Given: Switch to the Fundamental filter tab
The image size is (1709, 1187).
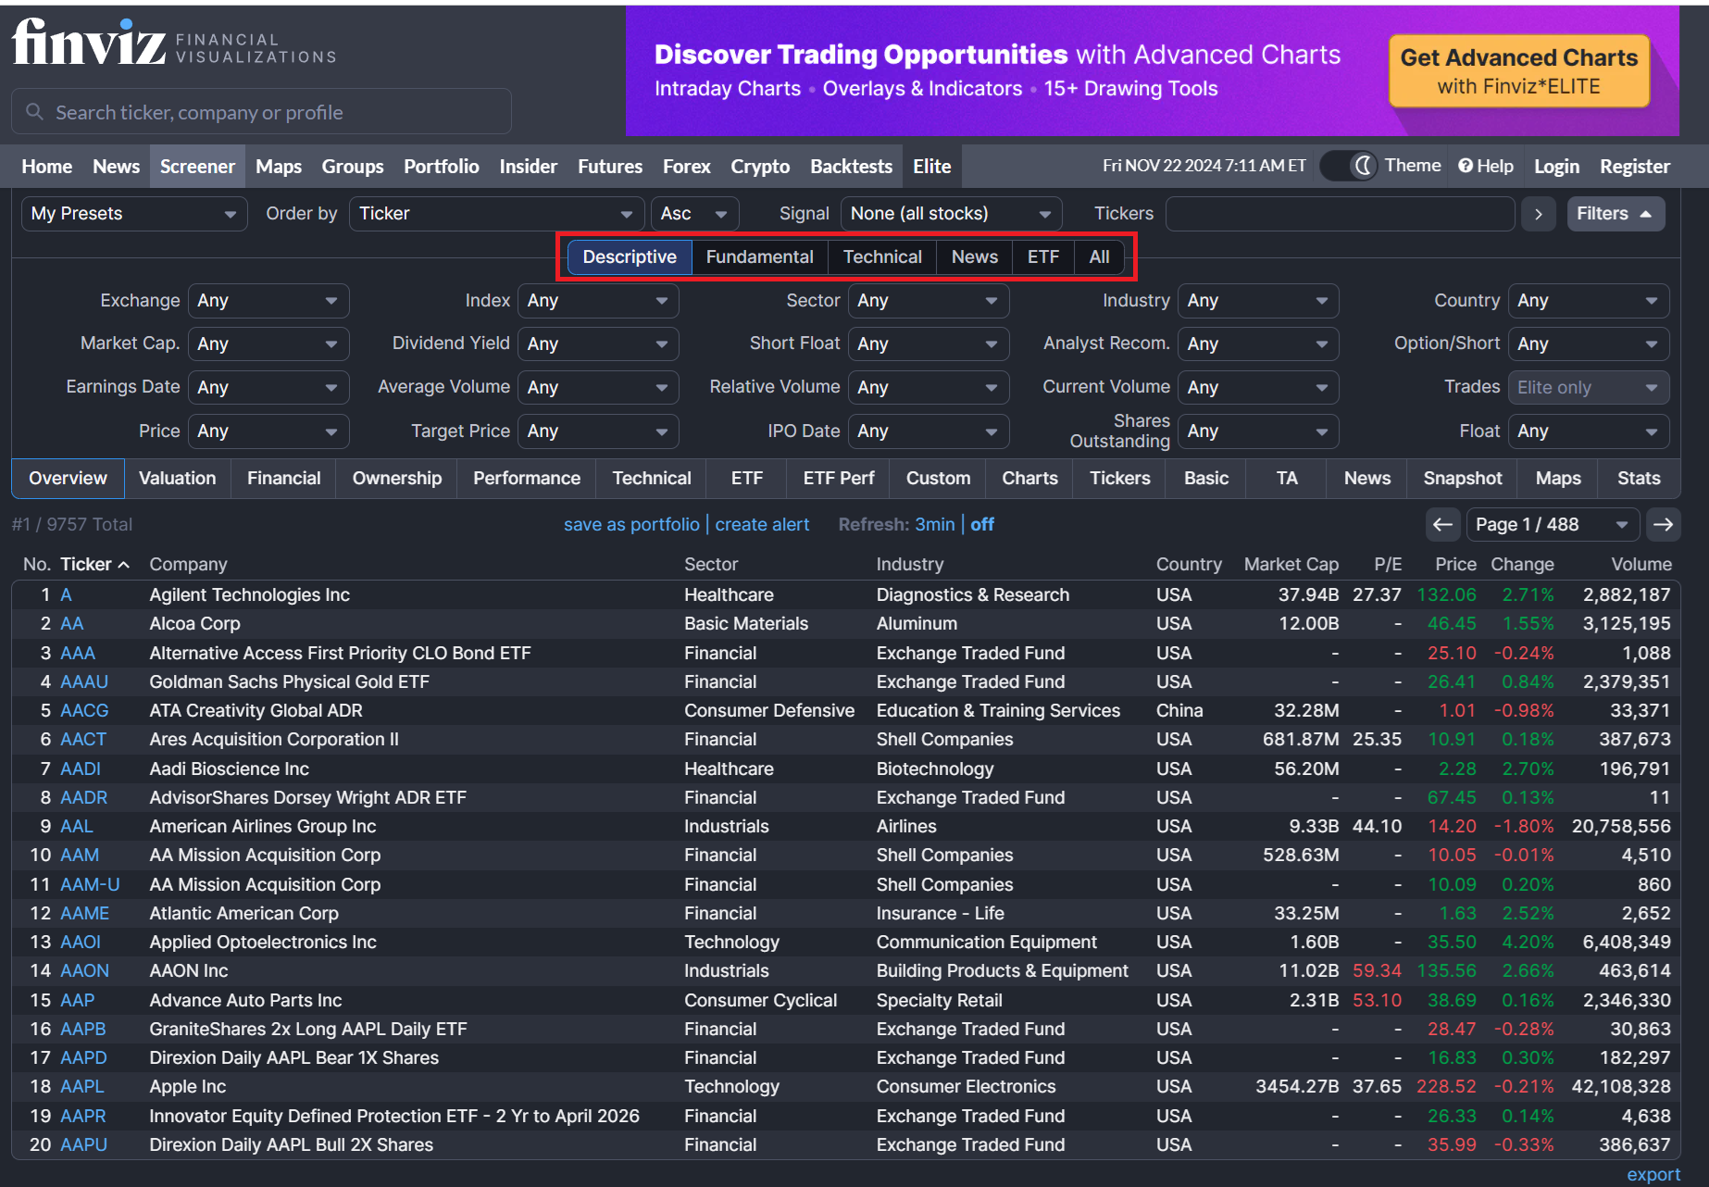Looking at the screenshot, I should (x=759, y=257).
